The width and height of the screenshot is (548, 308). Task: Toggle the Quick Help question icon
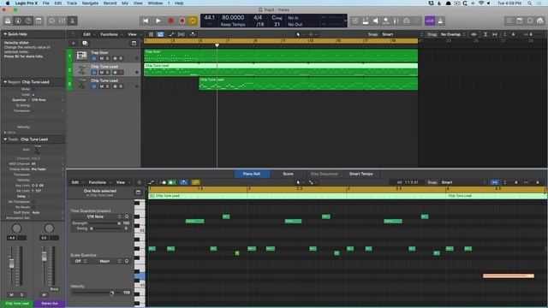pyautogui.click(x=28, y=21)
